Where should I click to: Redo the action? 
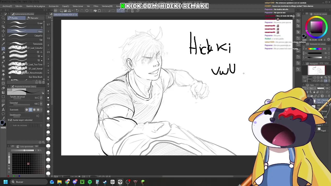pyautogui.click(x=81, y=11)
